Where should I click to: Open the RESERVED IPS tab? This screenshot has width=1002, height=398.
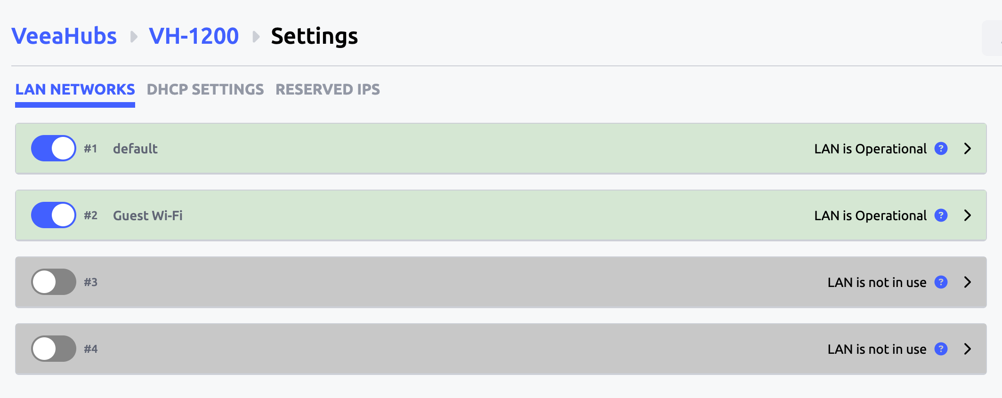tap(327, 89)
